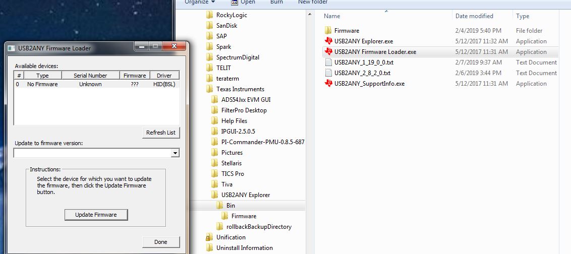
Task: Click the TICS Pro folder icon
Action: pos(214,173)
